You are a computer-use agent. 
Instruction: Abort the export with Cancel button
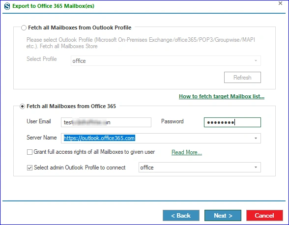264,215
